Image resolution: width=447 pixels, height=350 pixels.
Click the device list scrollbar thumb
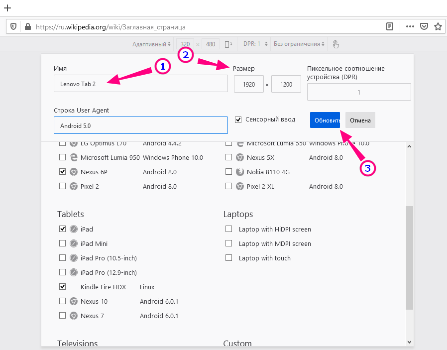(x=409, y=258)
